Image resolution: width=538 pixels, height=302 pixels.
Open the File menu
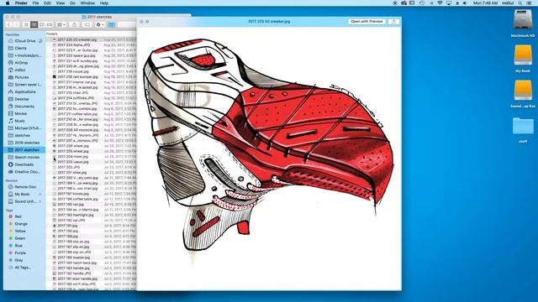tap(35, 3)
